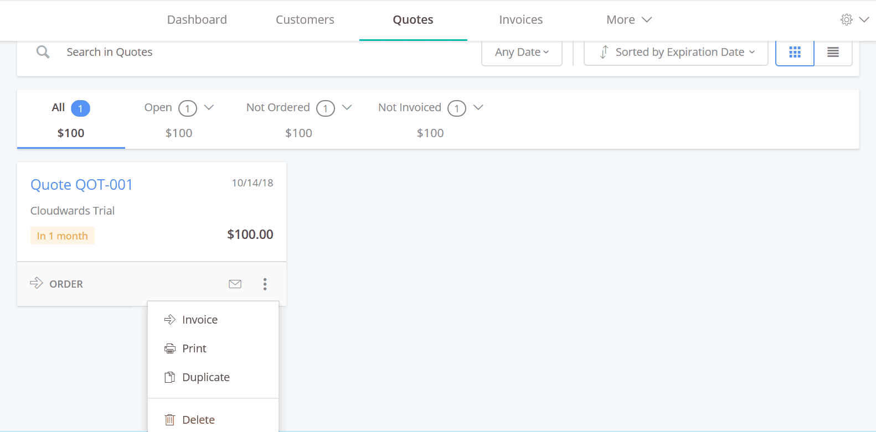876x432 pixels.
Task: Expand the More navigation menu
Action: 629,20
